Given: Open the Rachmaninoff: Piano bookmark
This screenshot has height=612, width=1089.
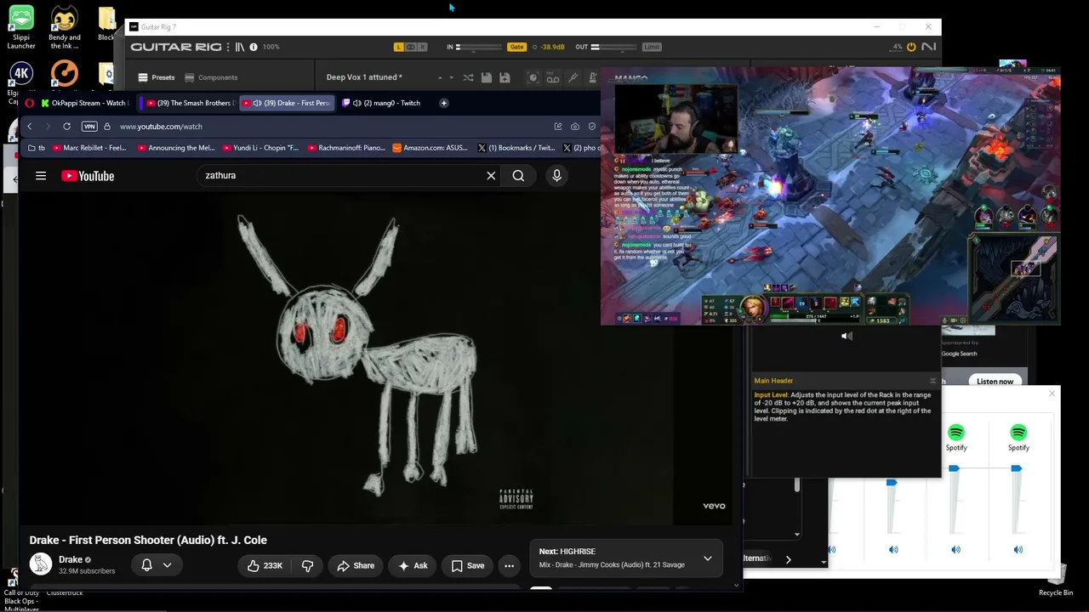Looking at the screenshot, I should pos(346,148).
